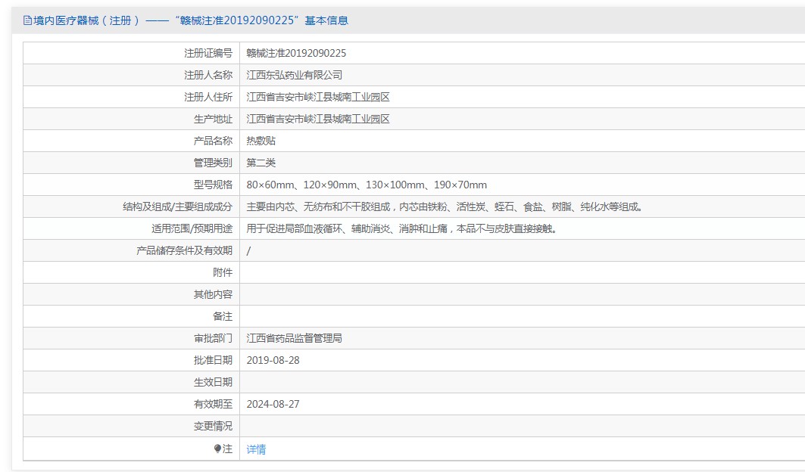Click the 型号规格 row label
Viewport: 805px width, 472px height.
213,185
